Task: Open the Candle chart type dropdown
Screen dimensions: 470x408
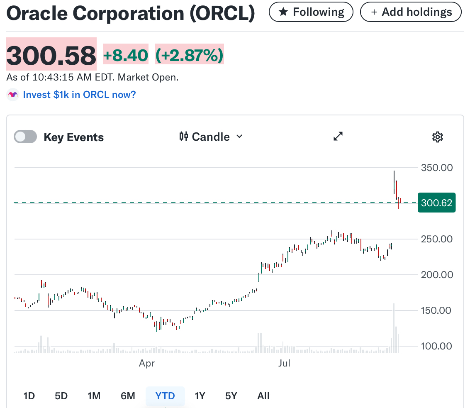Action: coord(211,137)
